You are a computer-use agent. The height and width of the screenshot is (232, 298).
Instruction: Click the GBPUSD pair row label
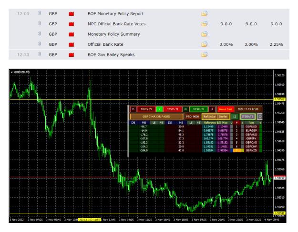251,127
